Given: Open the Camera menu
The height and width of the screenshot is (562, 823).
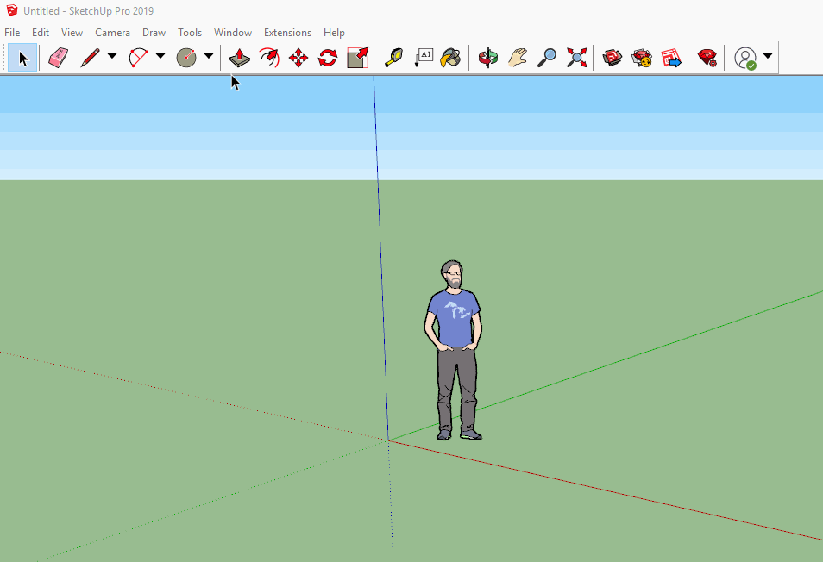Looking at the screenshot, I should (112, 33).
